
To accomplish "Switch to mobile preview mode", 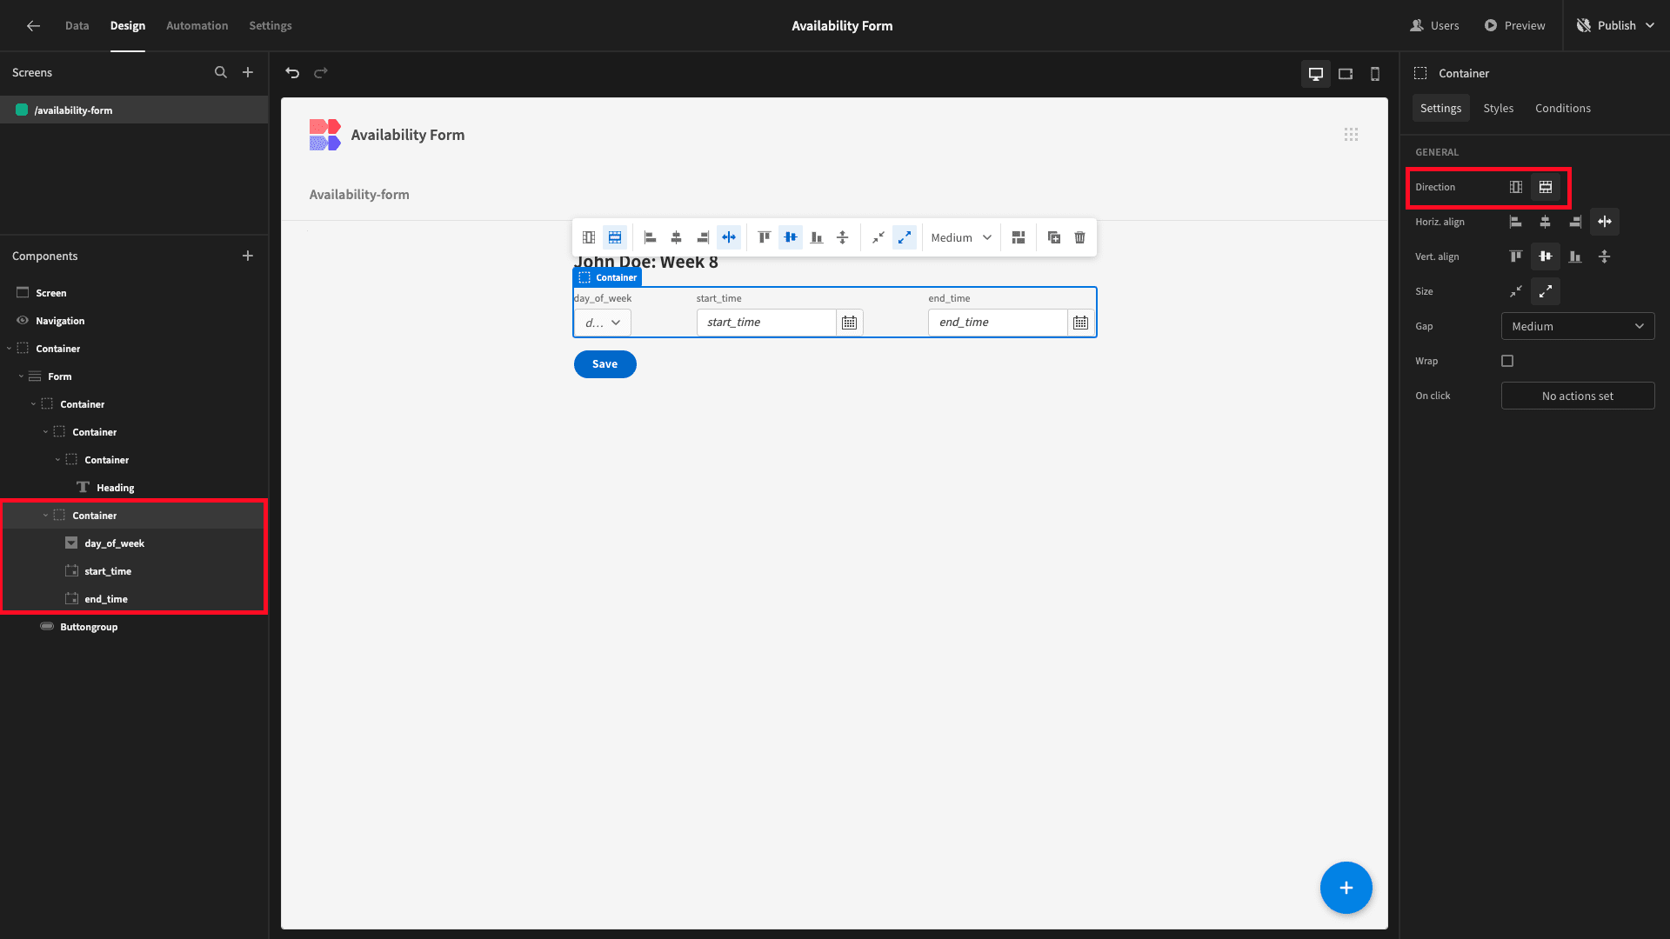I will (1375, 74).
